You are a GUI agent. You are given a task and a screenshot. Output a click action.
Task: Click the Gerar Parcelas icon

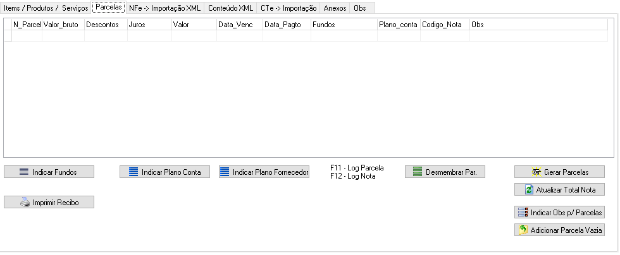pyautogui.click(x=536, y=172)
